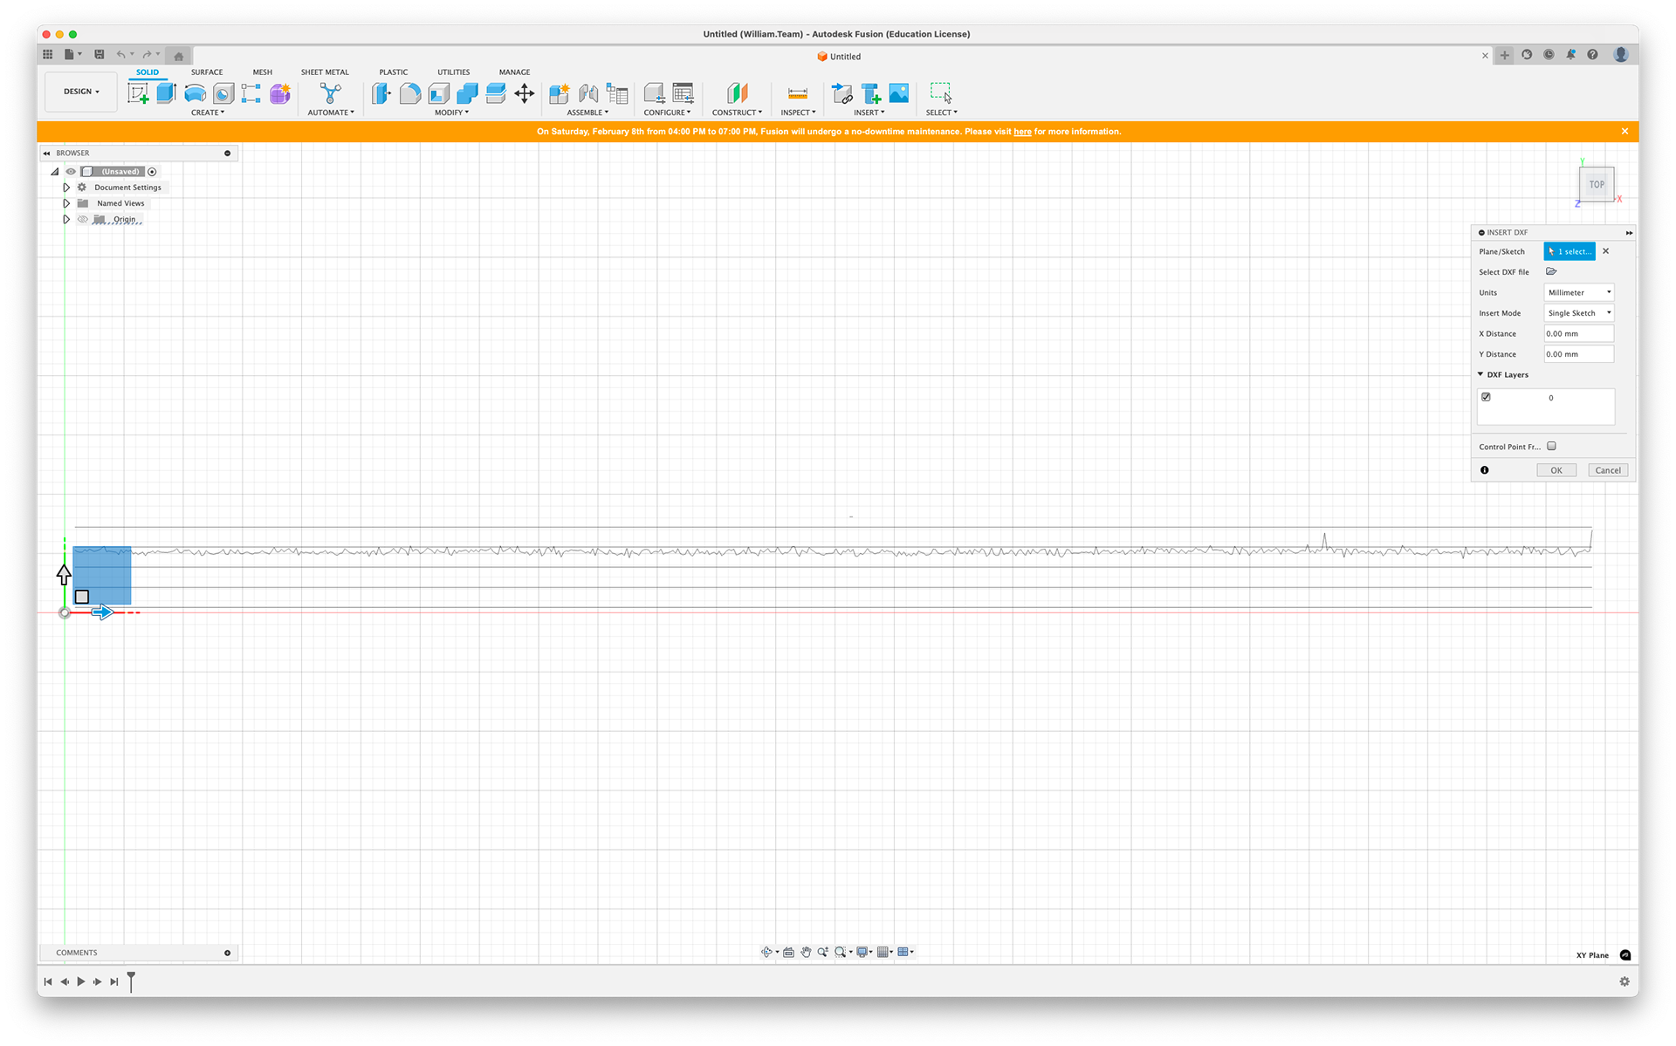This screenshot has width=1676, height=1046.
Task: Click the Create Form purple icon
Action: click(280, 93)
